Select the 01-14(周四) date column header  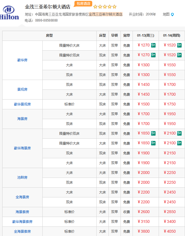pos(172,36)
